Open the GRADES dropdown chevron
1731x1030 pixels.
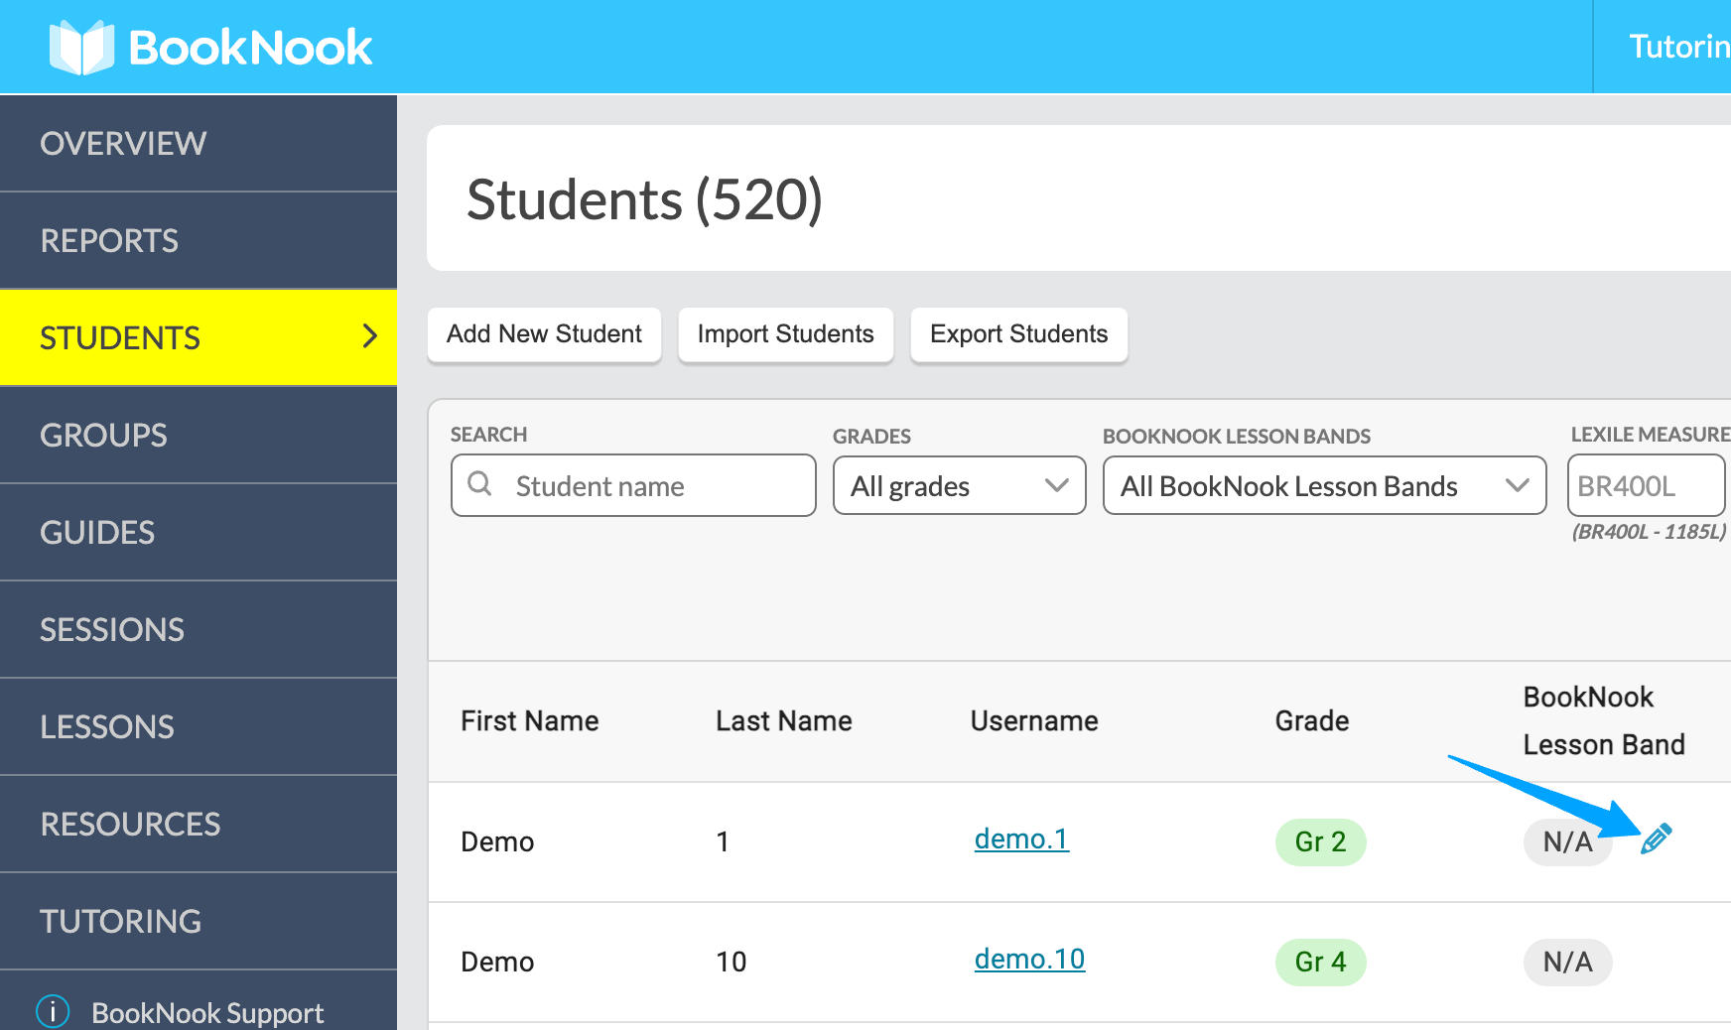coord(1055,486)
